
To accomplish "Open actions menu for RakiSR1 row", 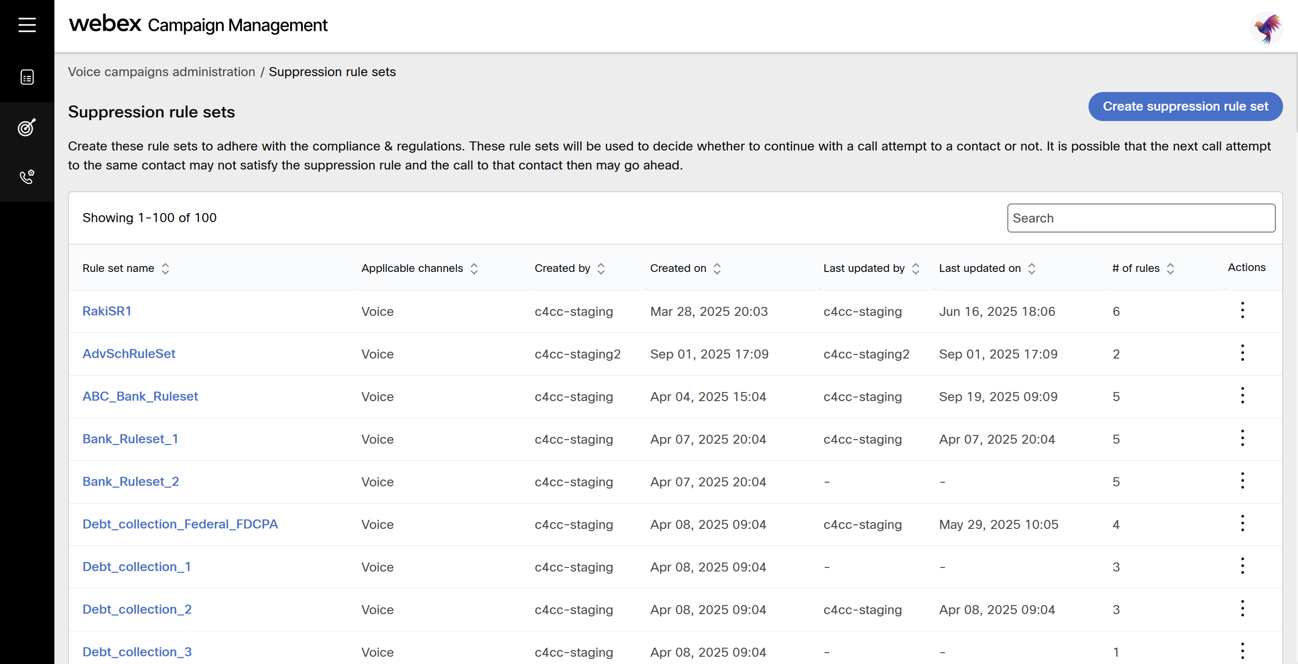I will (x=1242, y=310).
